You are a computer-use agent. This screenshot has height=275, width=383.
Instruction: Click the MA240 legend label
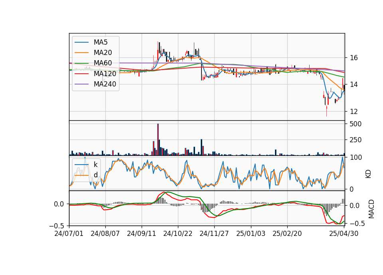(105, 84)
